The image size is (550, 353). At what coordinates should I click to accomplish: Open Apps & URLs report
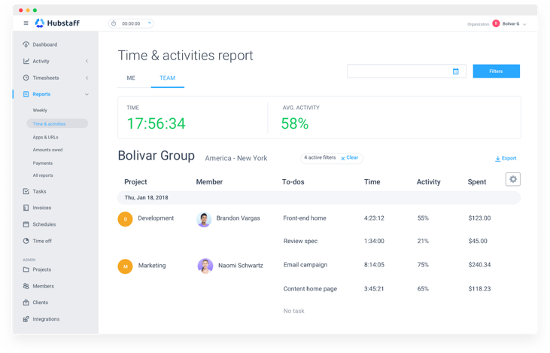pos(46,137)
